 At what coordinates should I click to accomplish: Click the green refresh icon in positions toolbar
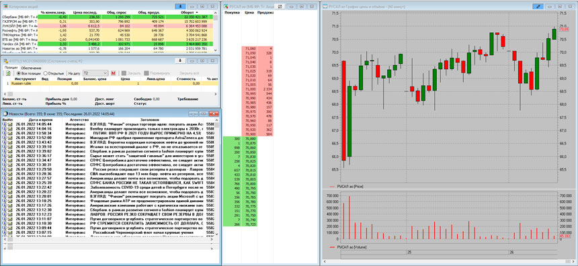[8, 73]
